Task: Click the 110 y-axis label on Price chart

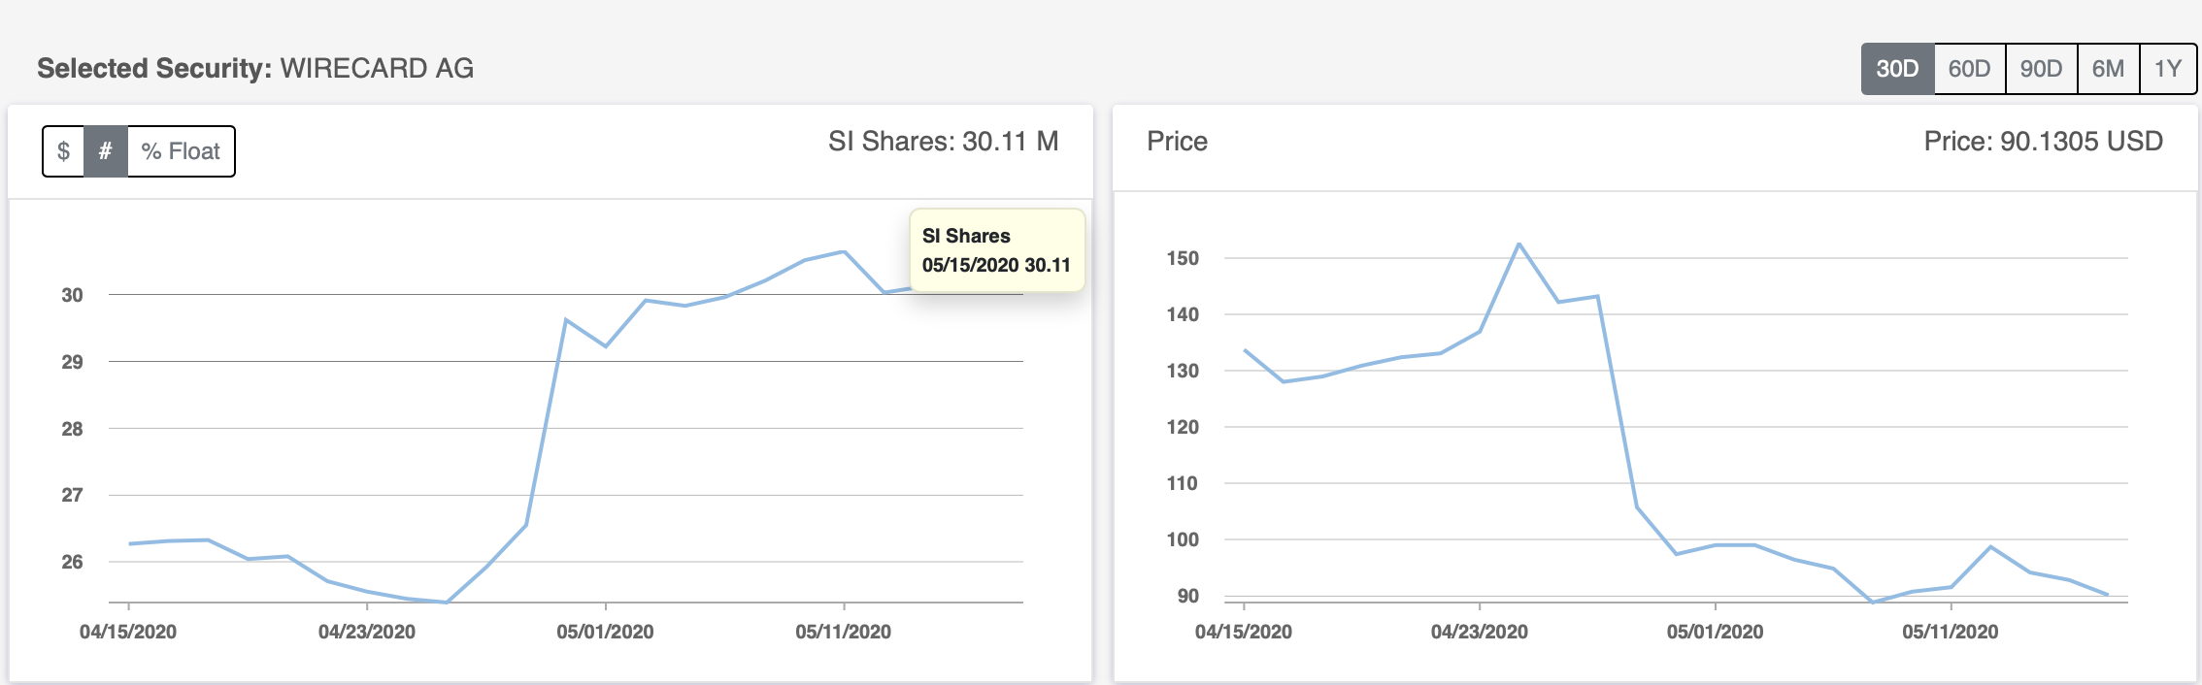Action: pyautogui.click(x=1183, y=483)
